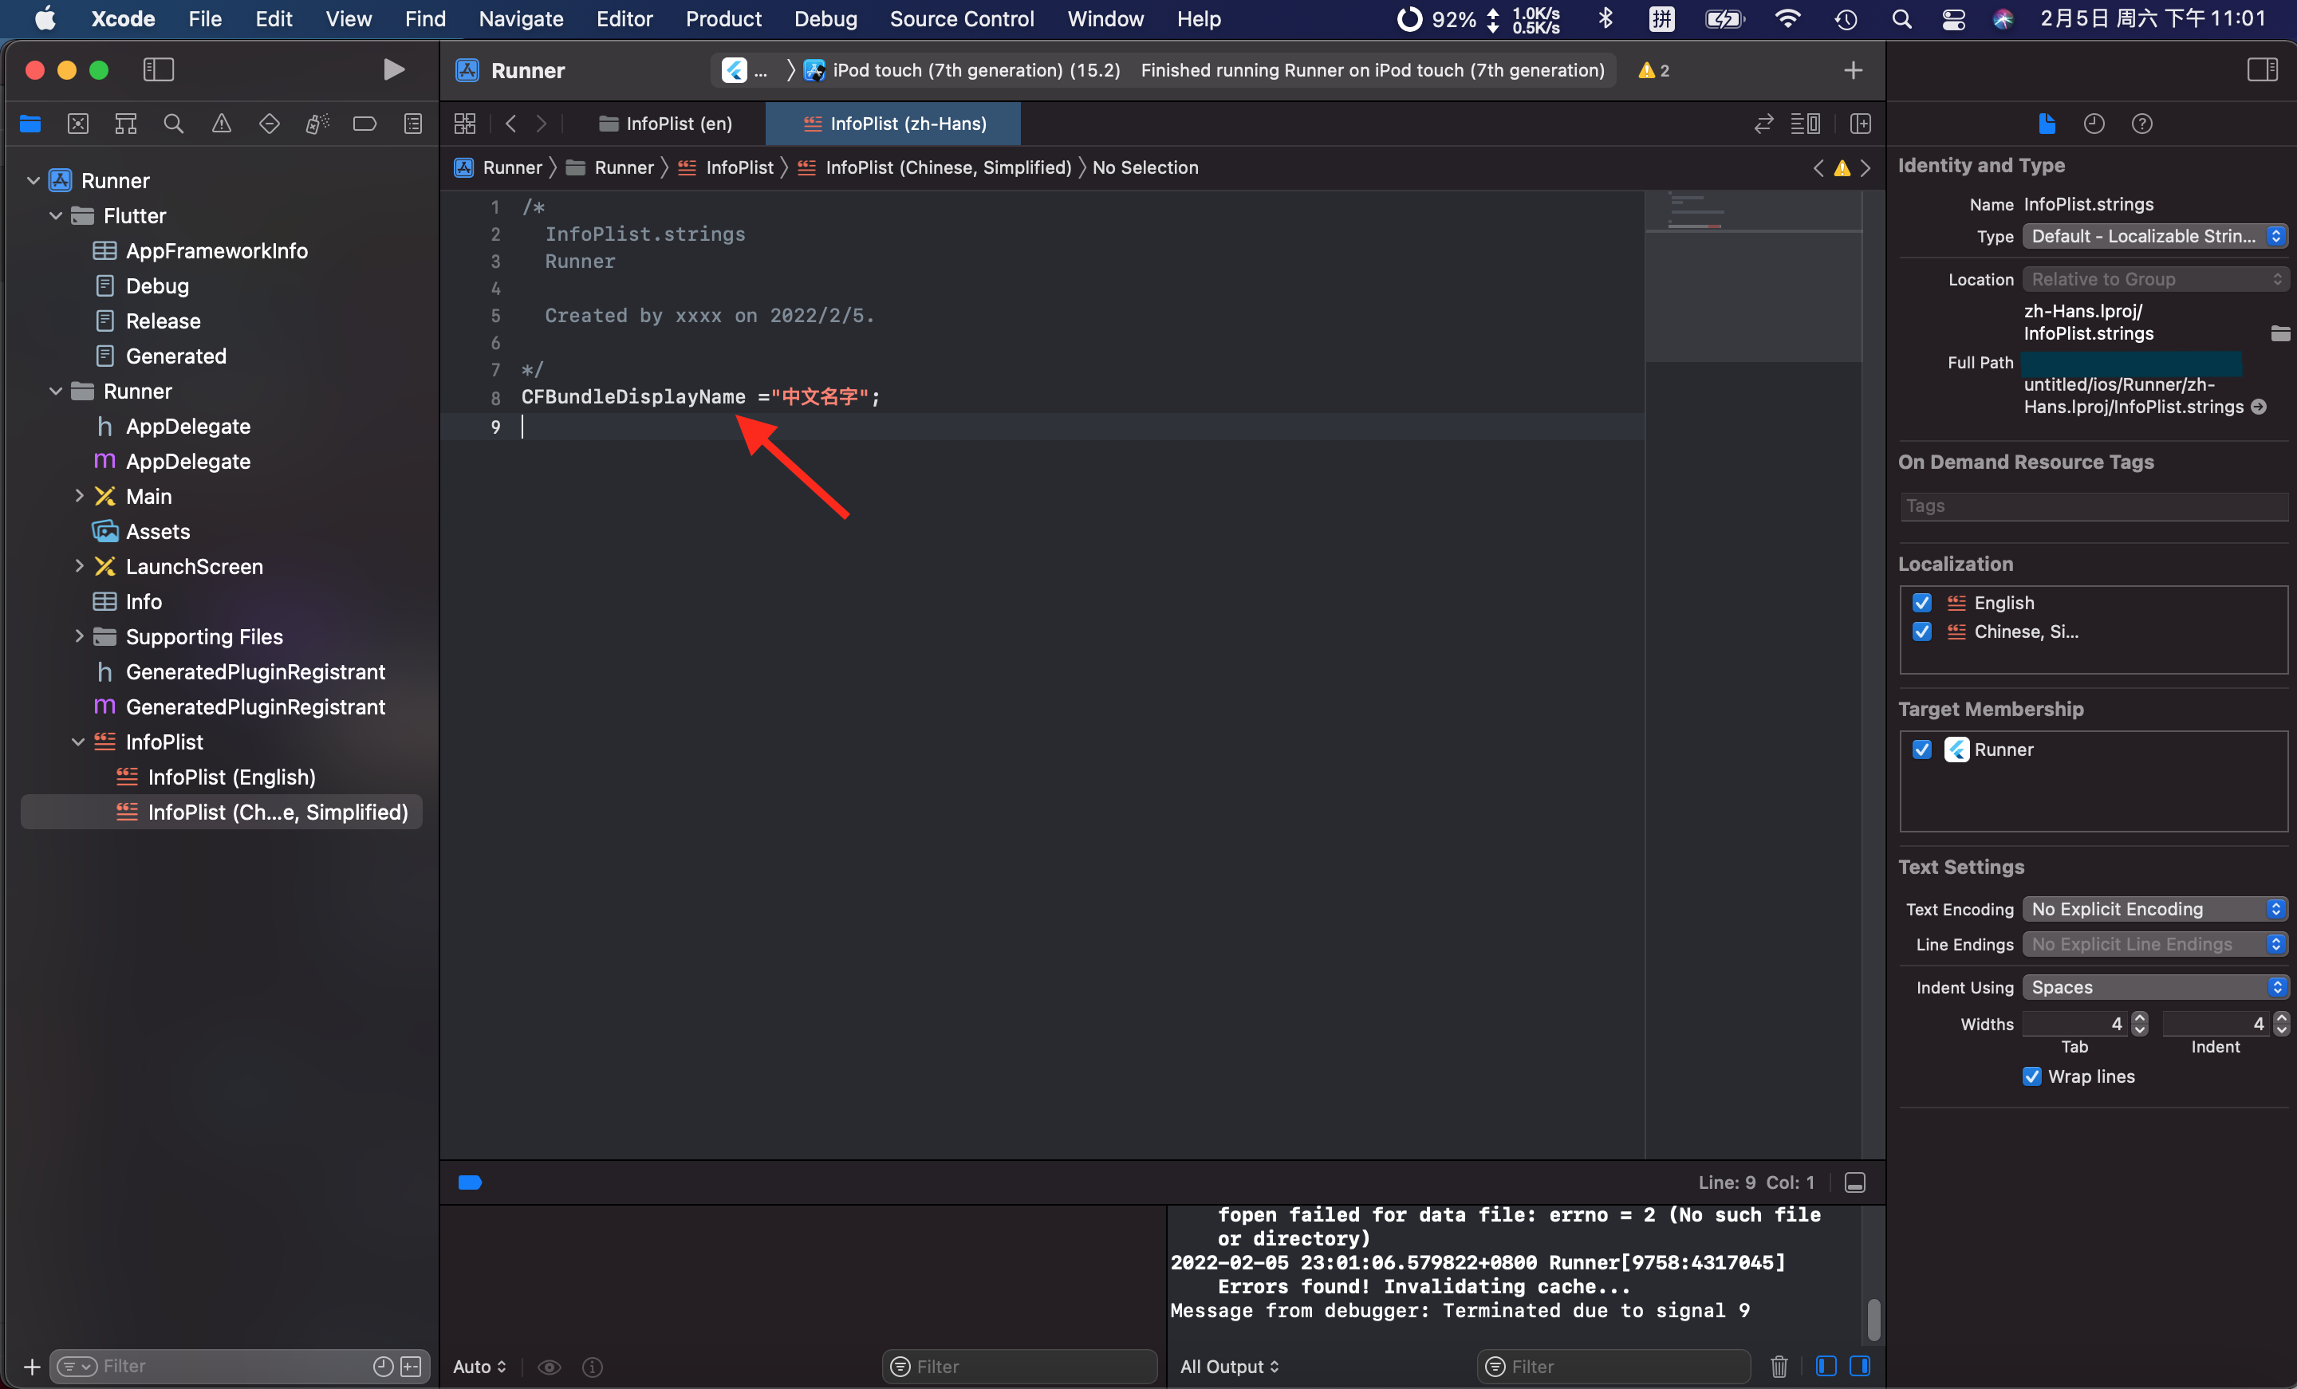Collapse the Runner project root

coord(33,181)
